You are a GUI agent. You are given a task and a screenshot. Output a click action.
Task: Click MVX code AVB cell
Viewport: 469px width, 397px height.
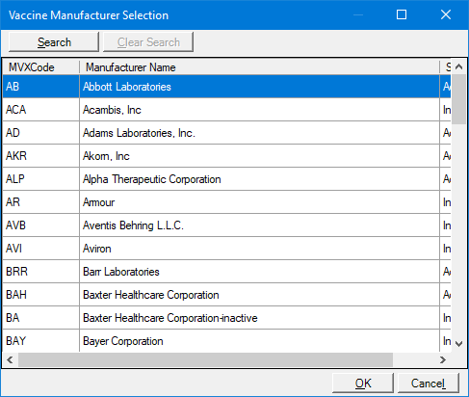point(41,225)
